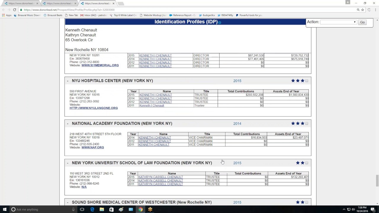Collapse Sound Shore Medical Center section
The width and height of the screenshot is (379, 213).
coord(68,202)
